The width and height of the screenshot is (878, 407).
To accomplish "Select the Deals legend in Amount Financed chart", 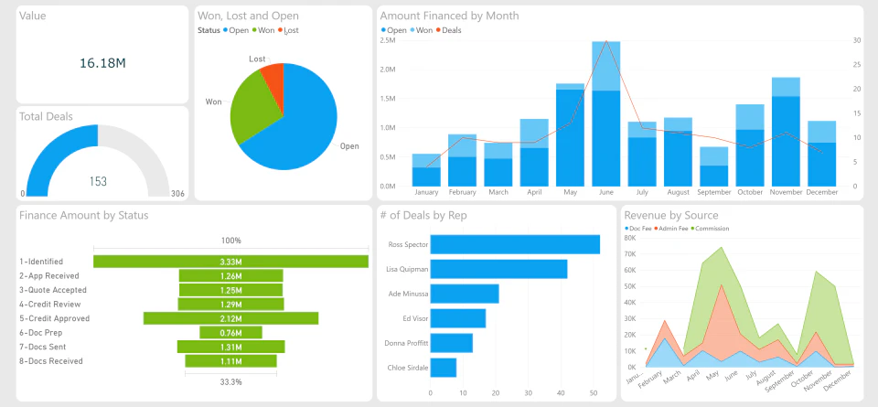I will [x=448, y=30].
